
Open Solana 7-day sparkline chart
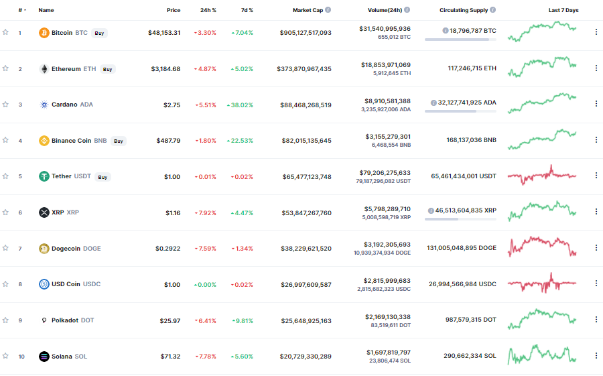click(542, 355)
